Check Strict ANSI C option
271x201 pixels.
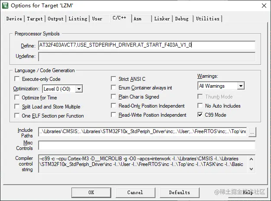[113, 79]
